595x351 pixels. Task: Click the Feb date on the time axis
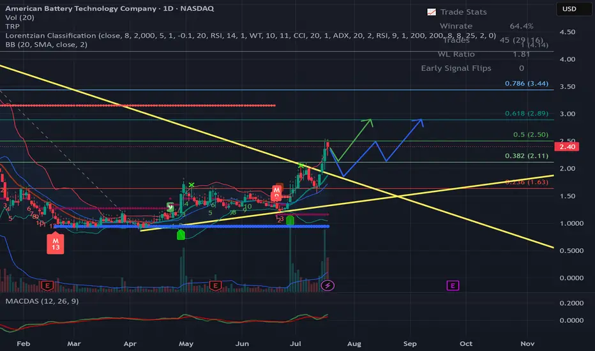click(23, 344)
